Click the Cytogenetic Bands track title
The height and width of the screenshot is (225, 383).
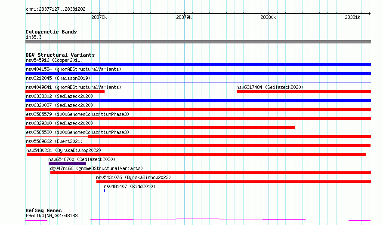coord(51,32)
